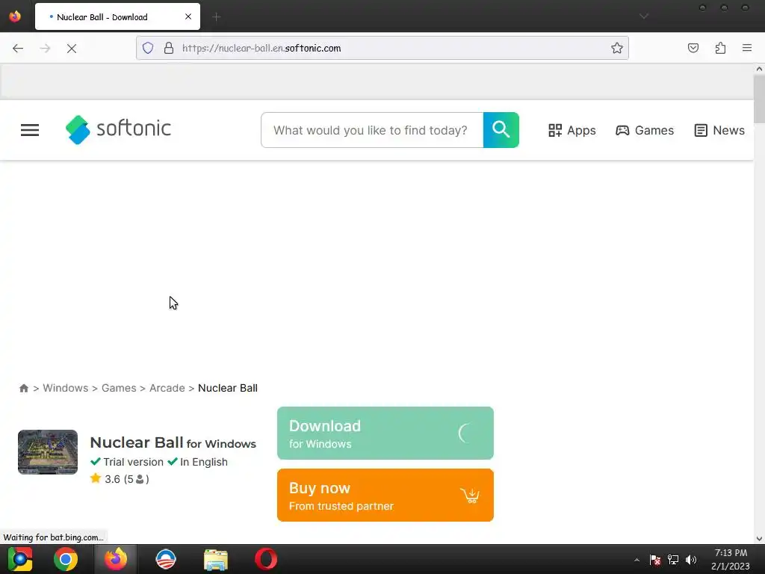The image size is (765, 574).
Task: Open a new tab with plus
Action: tap(216, 17)
